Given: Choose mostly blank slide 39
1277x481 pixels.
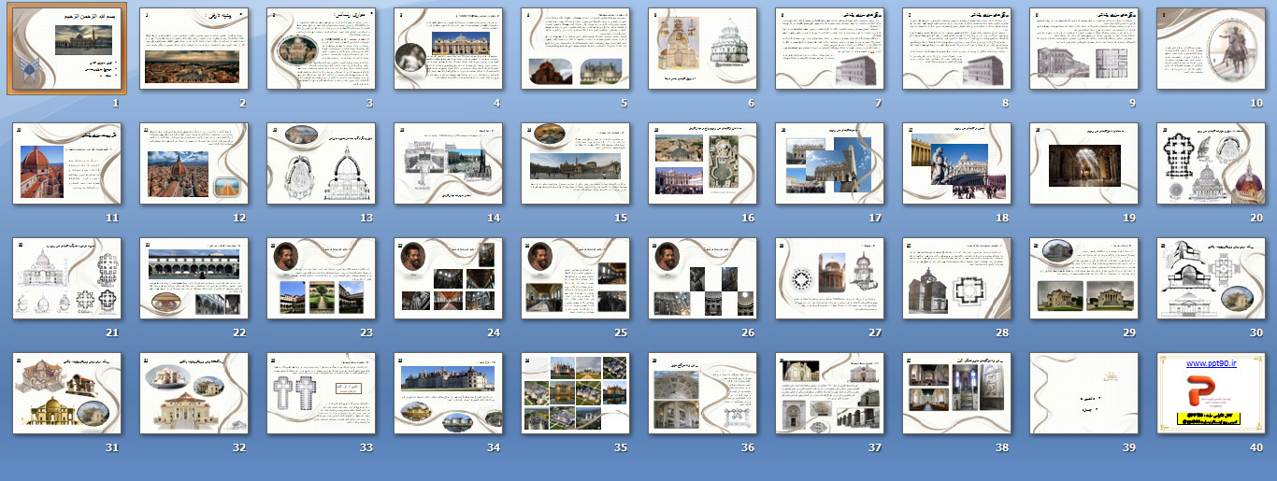Looking at the screenshot, I should coord(1083,393).
